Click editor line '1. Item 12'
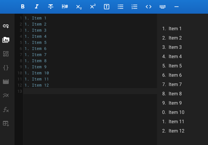 37,85
